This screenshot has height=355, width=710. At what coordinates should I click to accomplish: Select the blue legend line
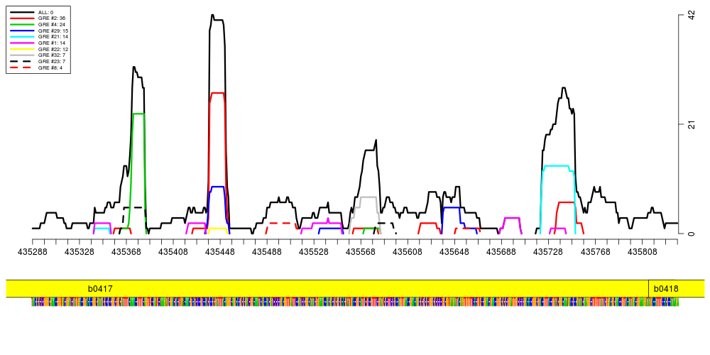[x=22, y=31]
